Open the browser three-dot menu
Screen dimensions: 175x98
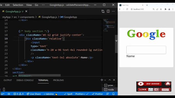coord(173,9)
